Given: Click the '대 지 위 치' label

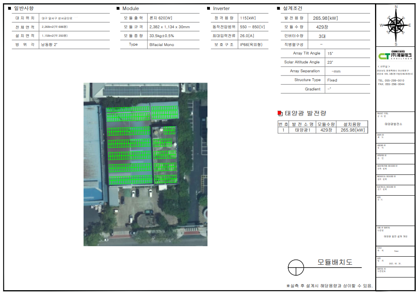Looking at the screenshot, I should 25,18.
